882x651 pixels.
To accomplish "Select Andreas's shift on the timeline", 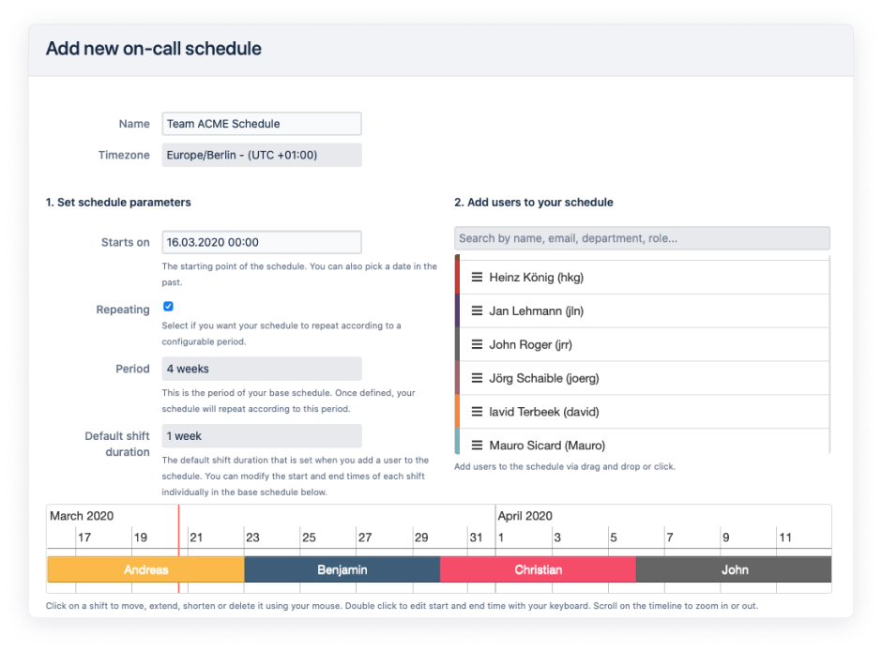I will click(145, 569).
